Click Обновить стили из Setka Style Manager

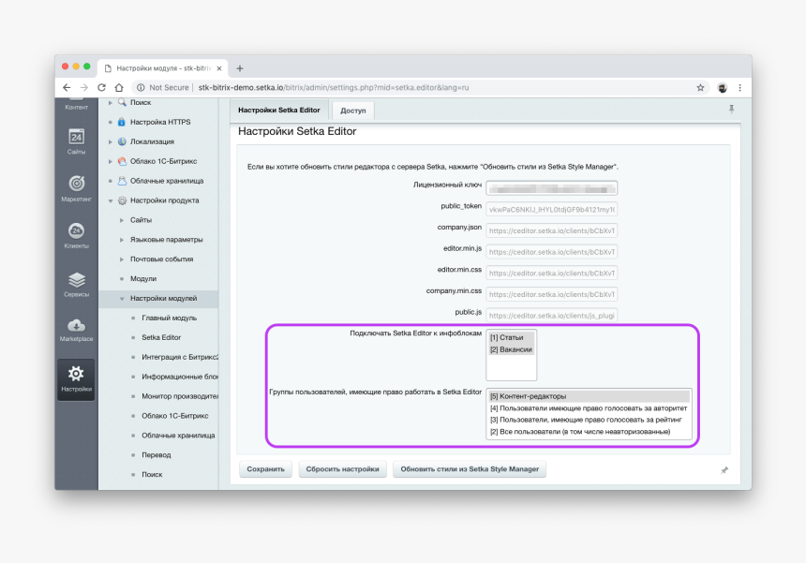[470, 469]
